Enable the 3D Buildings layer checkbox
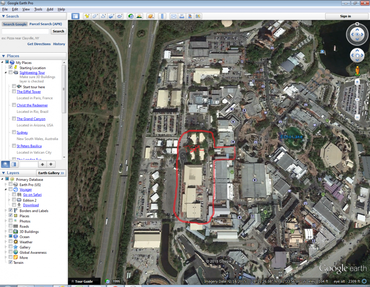 (x=10, y=232)
